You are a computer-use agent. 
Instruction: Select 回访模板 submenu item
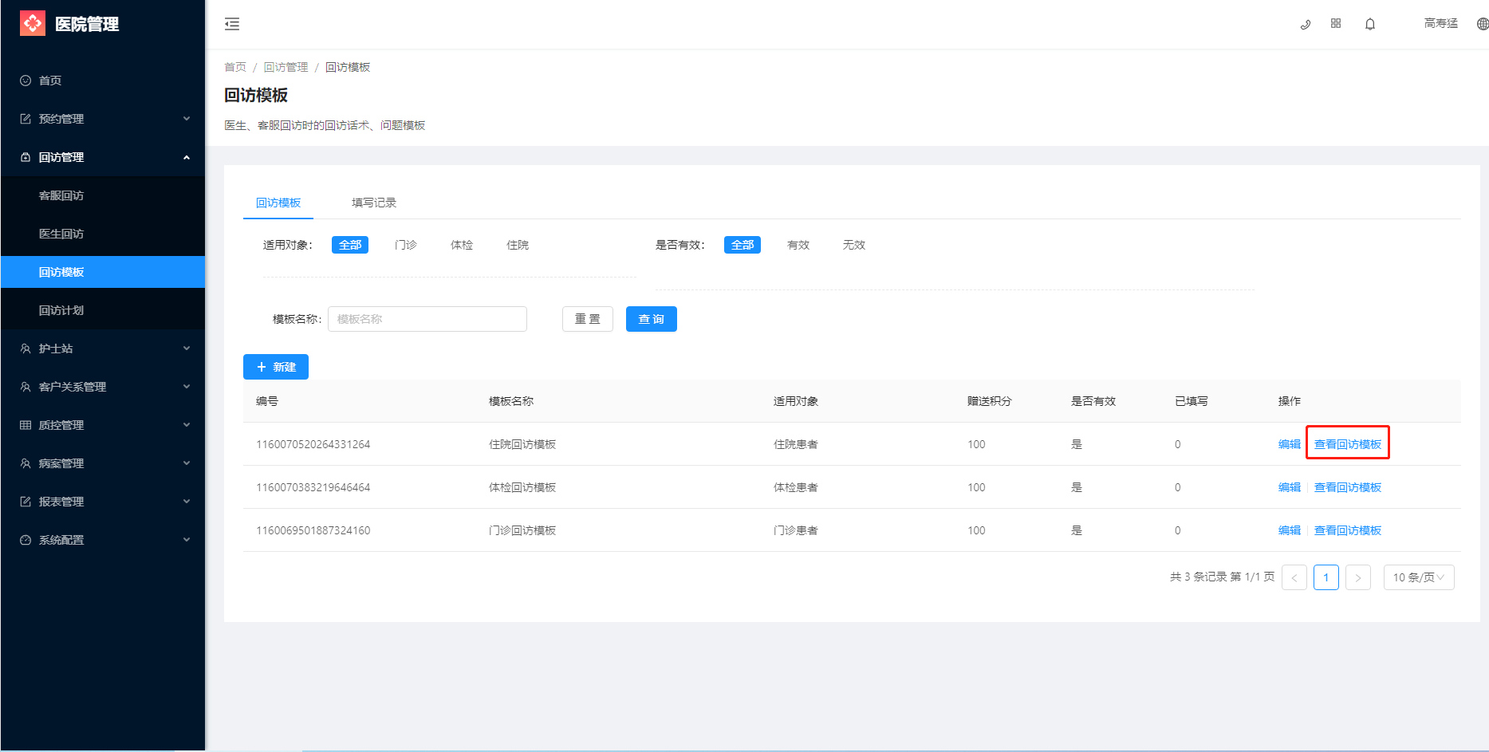tap(103, 272)
